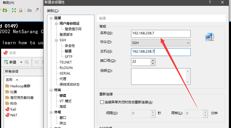Click 新建 in the sessions window
This screenshot has height=128, width=231.
[x=10, y=62]
